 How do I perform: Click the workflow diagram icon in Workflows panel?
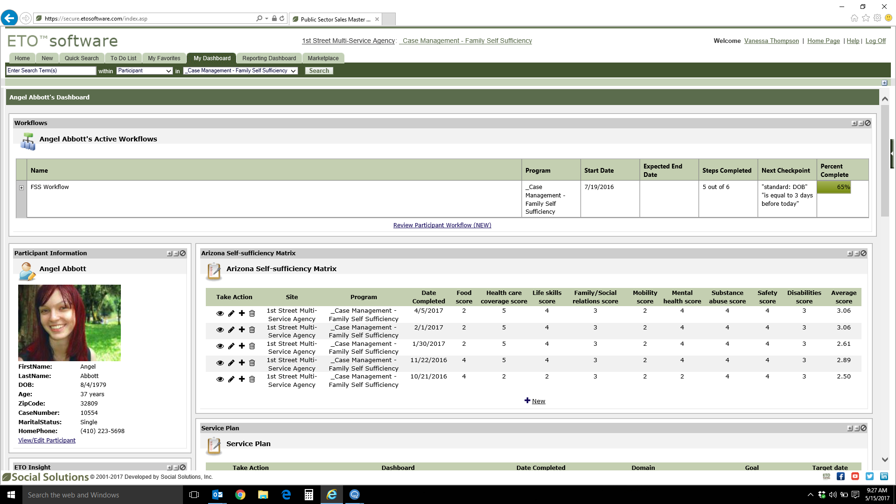(x=28, y=141)
